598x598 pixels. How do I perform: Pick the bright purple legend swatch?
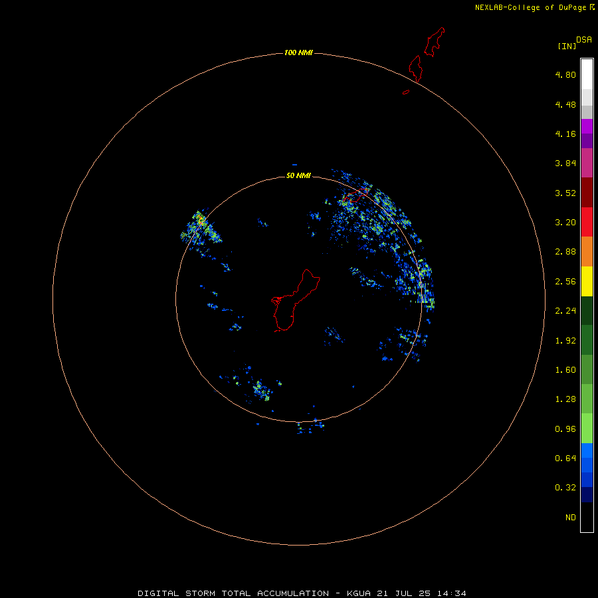(587, 126)
